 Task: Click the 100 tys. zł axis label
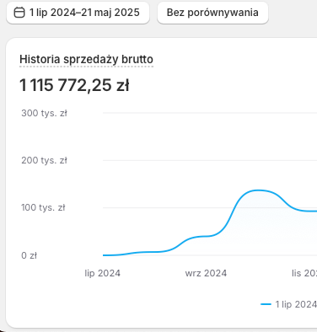(43, 207)
